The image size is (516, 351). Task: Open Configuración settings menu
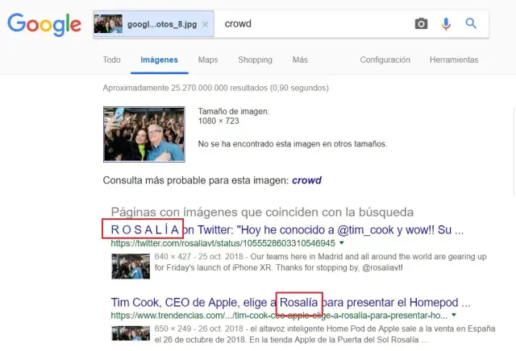point(385,60)
